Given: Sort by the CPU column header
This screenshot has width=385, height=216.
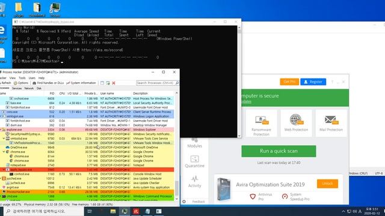Looking at the screenshot, I should click(62, 94).
